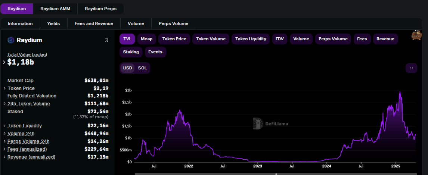This screenshot has height=175, width=428.
Task: Expand the Volume 24h row
Action: coord(4,134)
